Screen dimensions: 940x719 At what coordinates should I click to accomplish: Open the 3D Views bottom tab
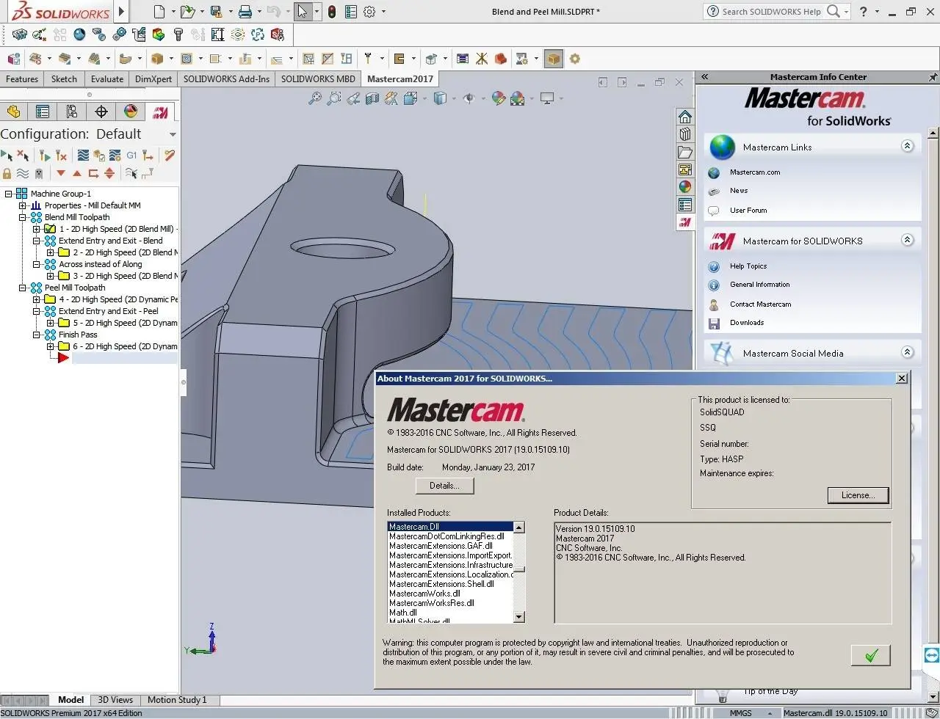(x=115, y=700)
